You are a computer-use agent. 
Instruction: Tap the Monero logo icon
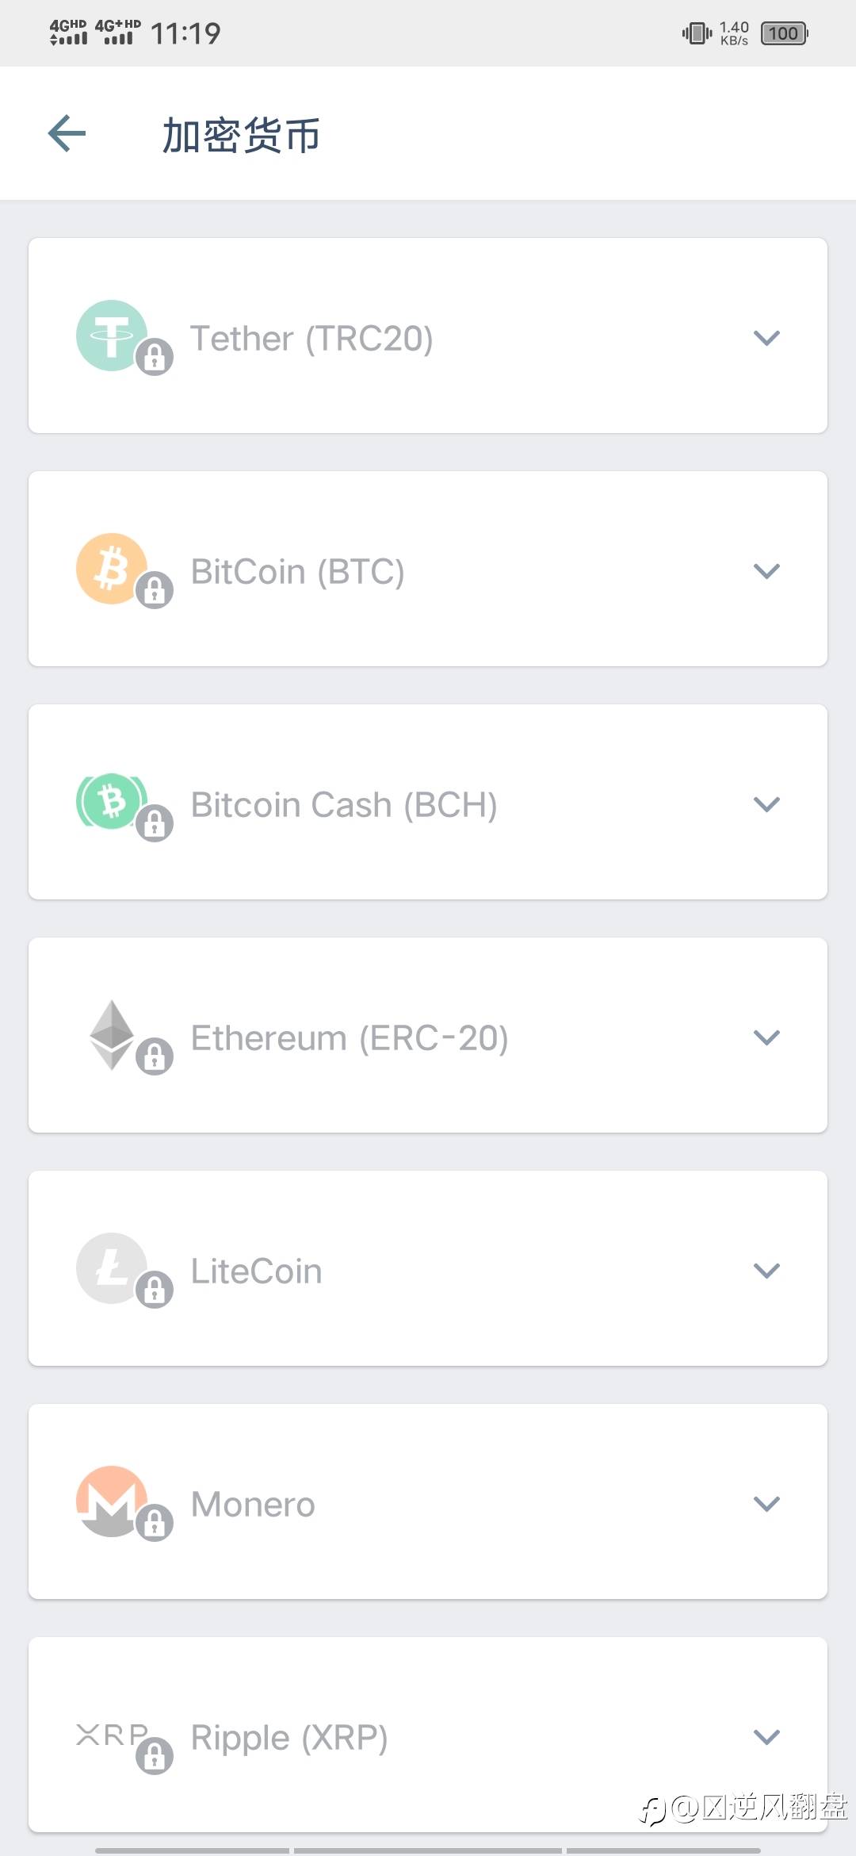[x=111, y=1501]
